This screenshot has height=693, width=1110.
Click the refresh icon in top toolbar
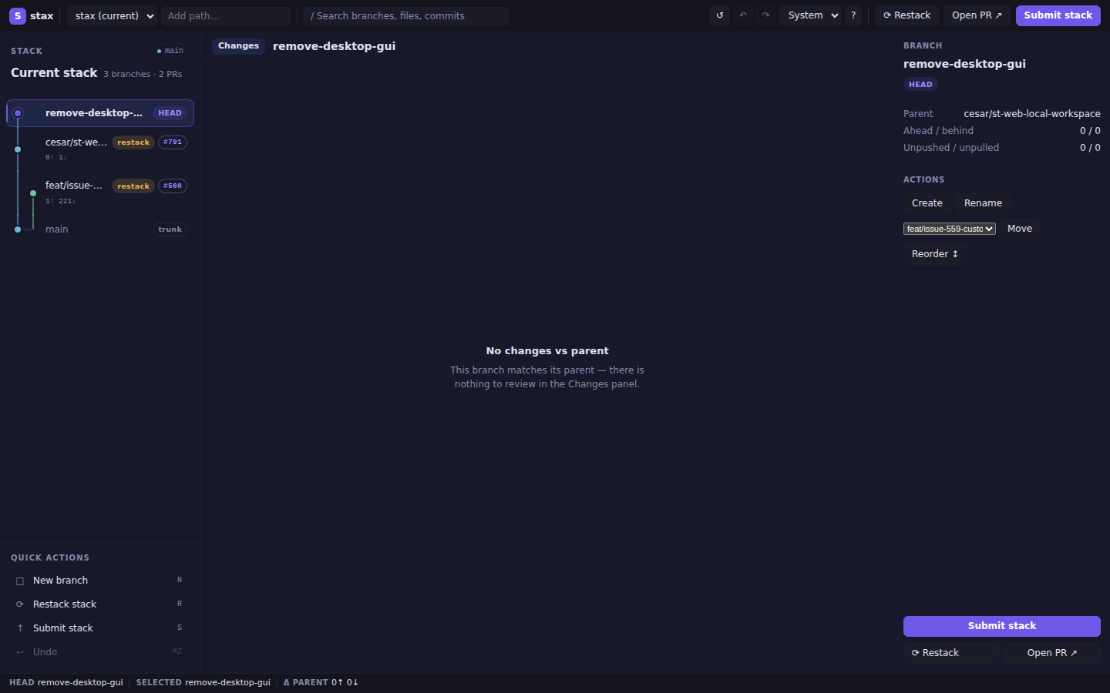(x=720, y=15)
